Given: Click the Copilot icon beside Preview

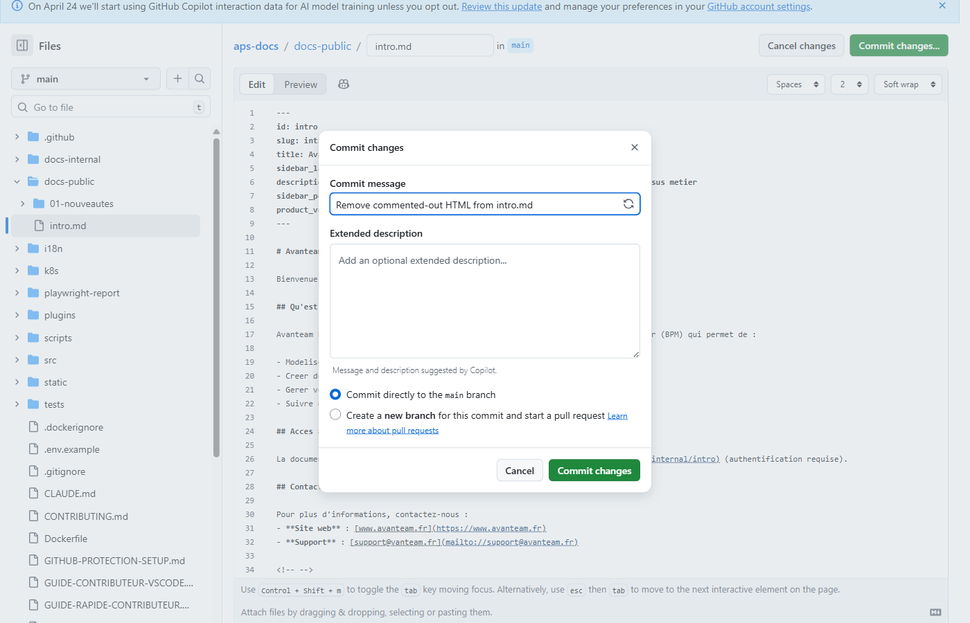Looking at the screenshot, I should coord(343,84).
